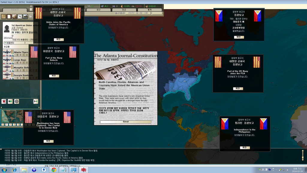Click the target mission icon
The width and height of the screenshot is (307, 173).
17,102
